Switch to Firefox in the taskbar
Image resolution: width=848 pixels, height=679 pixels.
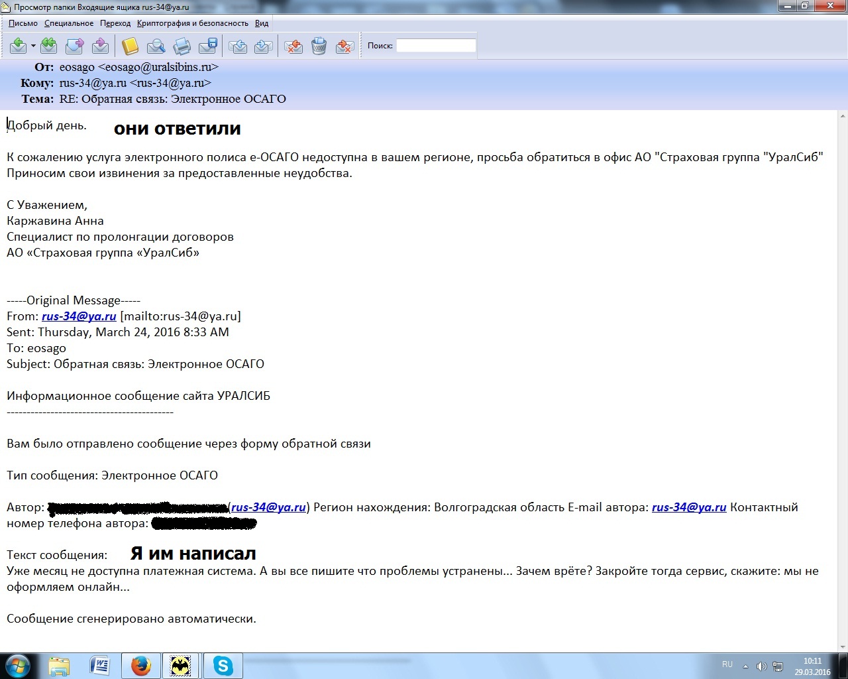(x=140, y=666)
